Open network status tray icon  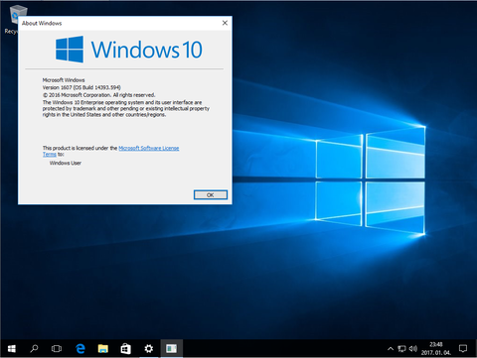point(401,349)
